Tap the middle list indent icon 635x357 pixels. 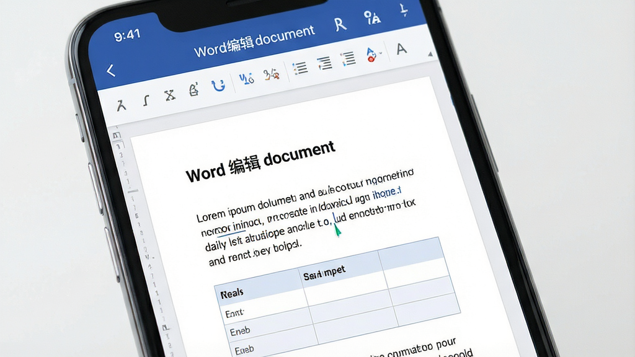(x=324, y=64)
